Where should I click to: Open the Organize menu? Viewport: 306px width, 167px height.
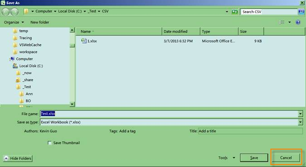(x=14, y=22)
